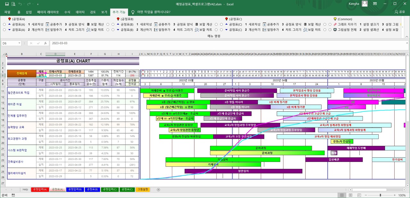The width and height of the screenshot is (410, 198).
Task: Open the Name Box dropdown arrow
Action: [x=20, y=43]
